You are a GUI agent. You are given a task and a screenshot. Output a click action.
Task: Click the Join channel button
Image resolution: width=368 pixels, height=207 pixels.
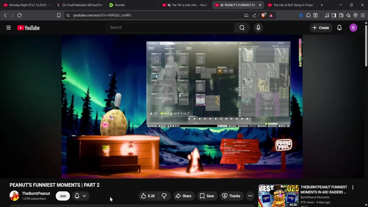pyautogui.click(x=63, y=196)
